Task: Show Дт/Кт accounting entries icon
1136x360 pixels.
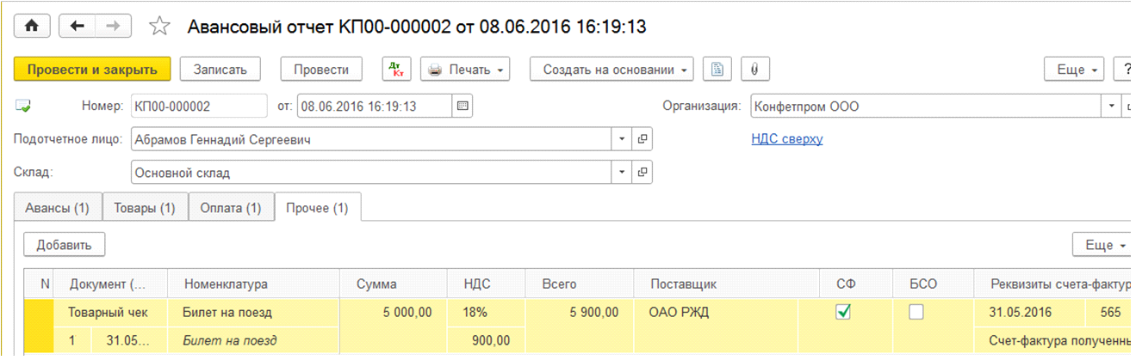Action: tap(397, 70)
